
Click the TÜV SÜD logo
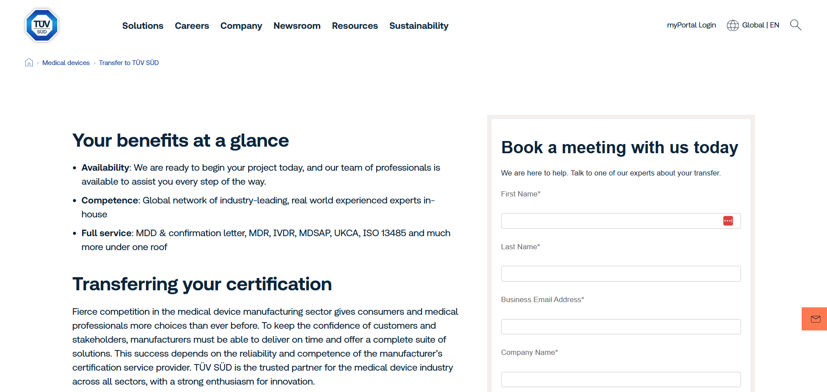pyautogui.click(x=42, y=25)
